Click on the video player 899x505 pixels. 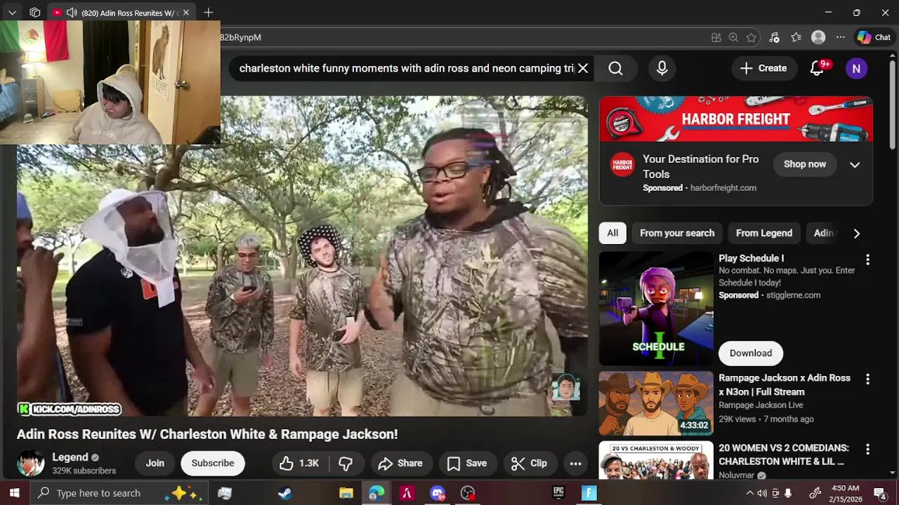302,257
